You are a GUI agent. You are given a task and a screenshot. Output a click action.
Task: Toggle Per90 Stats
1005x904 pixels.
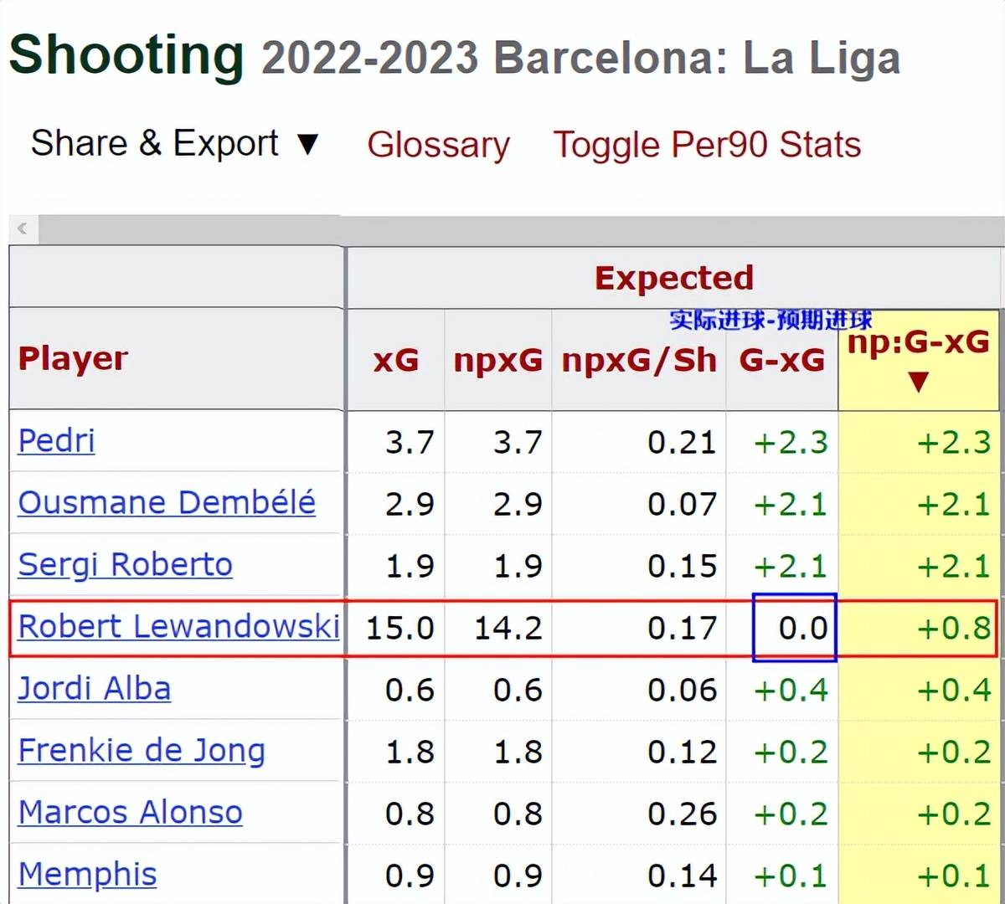707,145
